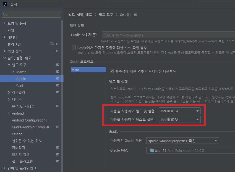Screen dimensions: 235x172
Task: Expand the 버전 관리 tree node
Action: [x=4, y=51]
